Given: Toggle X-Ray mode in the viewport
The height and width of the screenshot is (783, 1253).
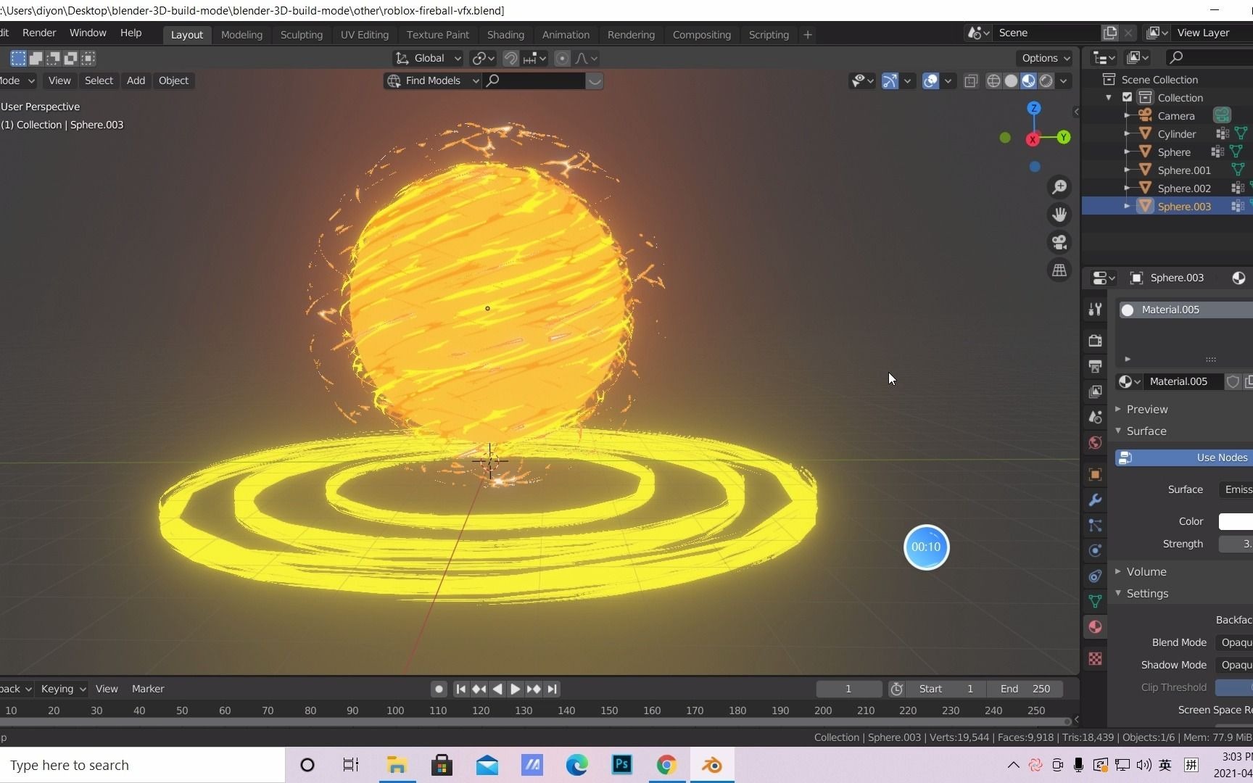Looking at the screenshot, I should (x=971, y=80).
